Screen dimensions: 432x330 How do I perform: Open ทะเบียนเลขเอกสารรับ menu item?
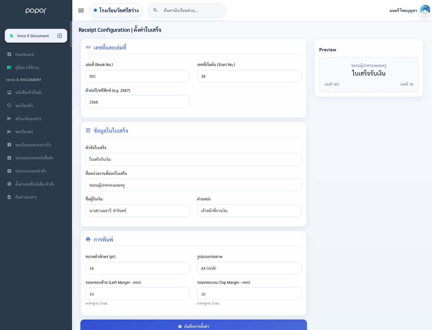(x=36, y=145)
